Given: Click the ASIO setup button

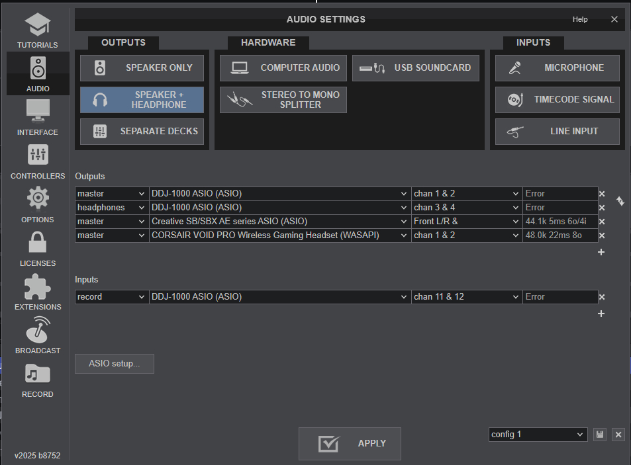Looking at the screenshot, I should tap(115, 364).
